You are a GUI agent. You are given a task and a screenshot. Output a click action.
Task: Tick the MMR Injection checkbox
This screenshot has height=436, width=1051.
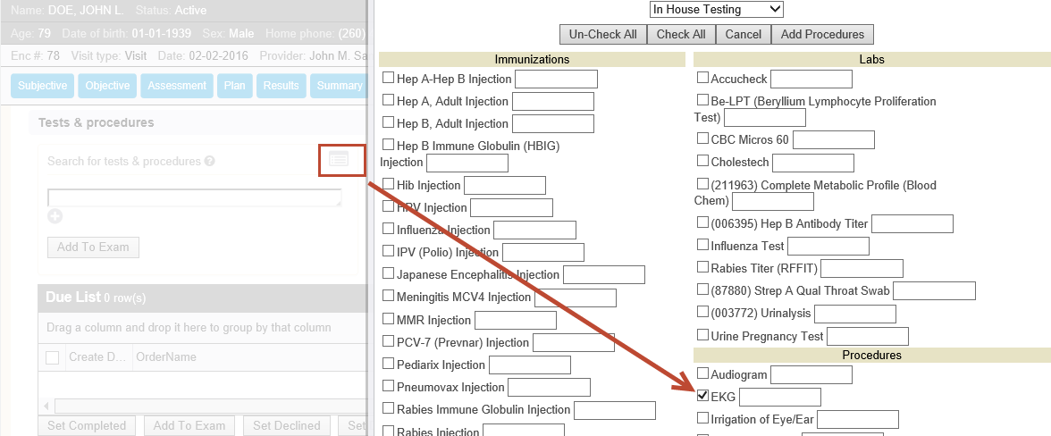pos(388,319)
